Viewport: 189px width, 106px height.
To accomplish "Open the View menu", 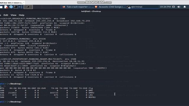I will coord(13,15).
